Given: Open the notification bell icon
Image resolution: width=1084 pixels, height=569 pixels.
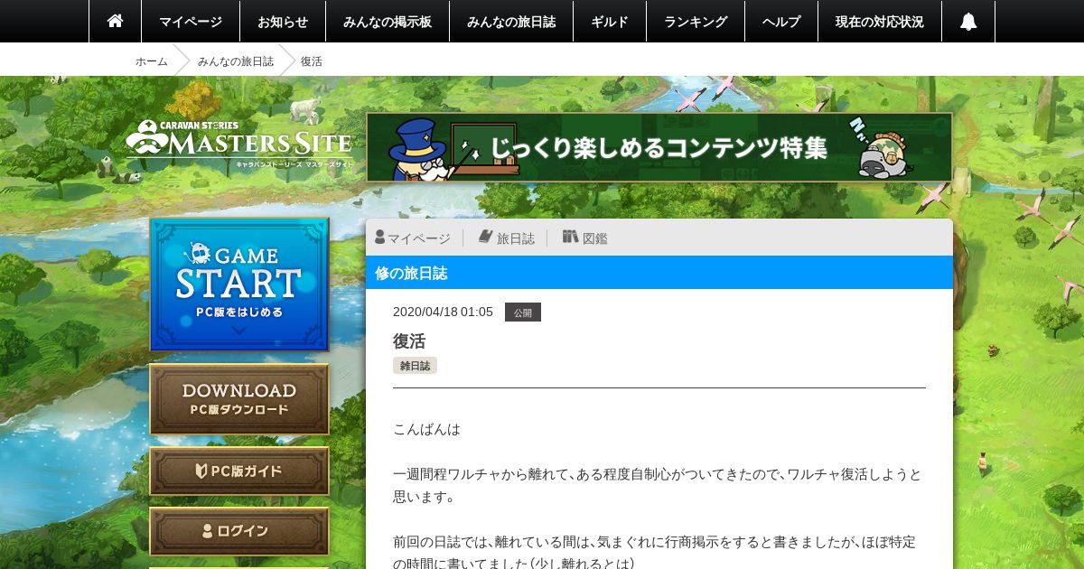Looking at the screenshot, I should (968, 21).
